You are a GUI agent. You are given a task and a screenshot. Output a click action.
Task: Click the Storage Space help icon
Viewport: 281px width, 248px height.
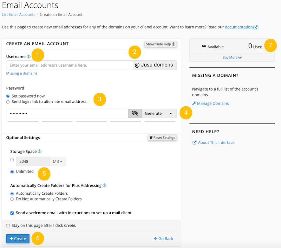coord(40,152)
